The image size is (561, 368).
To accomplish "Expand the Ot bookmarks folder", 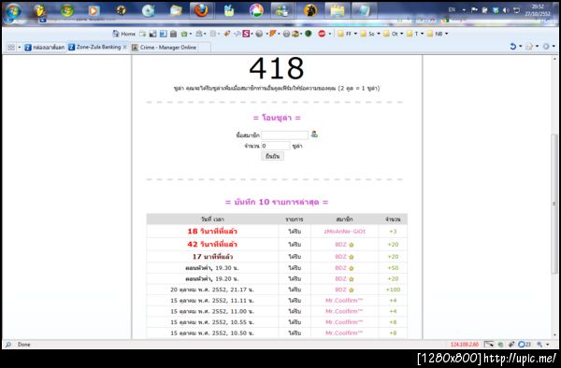I will pos(394,34).
